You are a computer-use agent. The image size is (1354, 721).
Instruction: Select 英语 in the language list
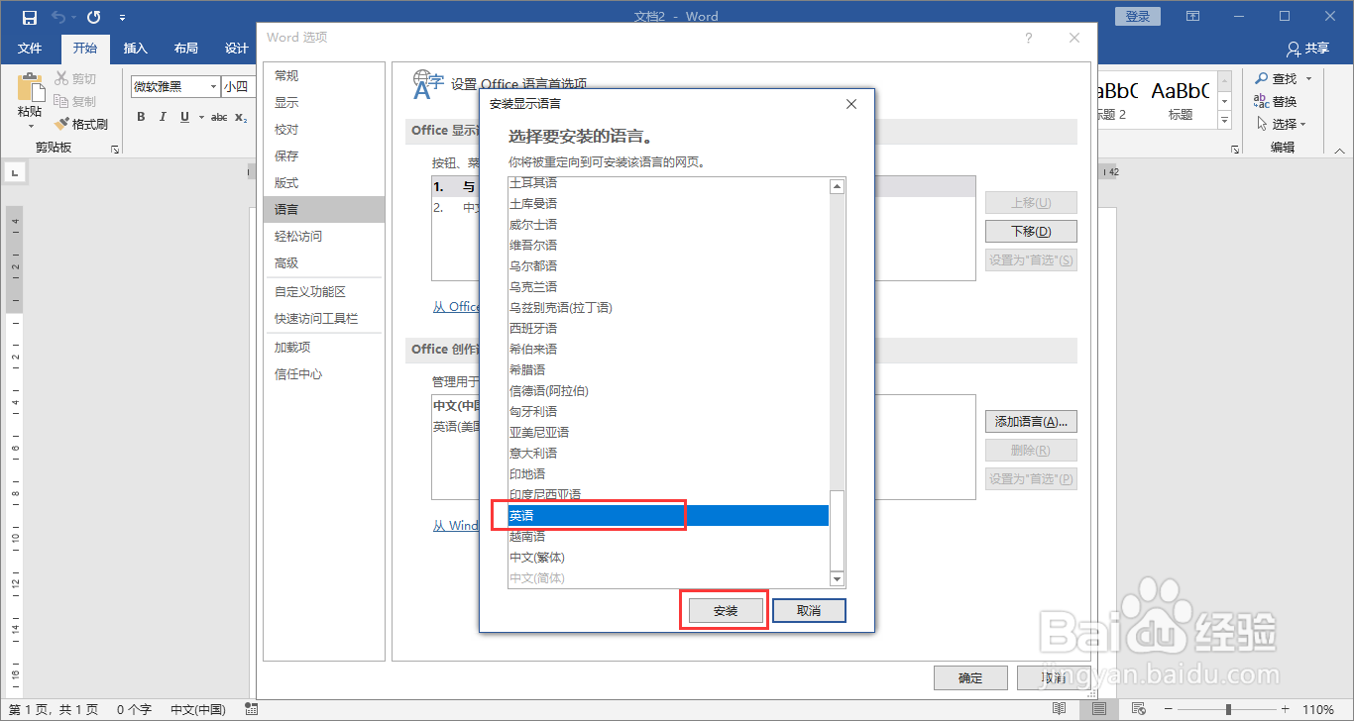[668, 515]
